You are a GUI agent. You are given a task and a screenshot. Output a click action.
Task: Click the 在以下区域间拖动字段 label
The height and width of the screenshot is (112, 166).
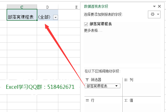(102, 71)
